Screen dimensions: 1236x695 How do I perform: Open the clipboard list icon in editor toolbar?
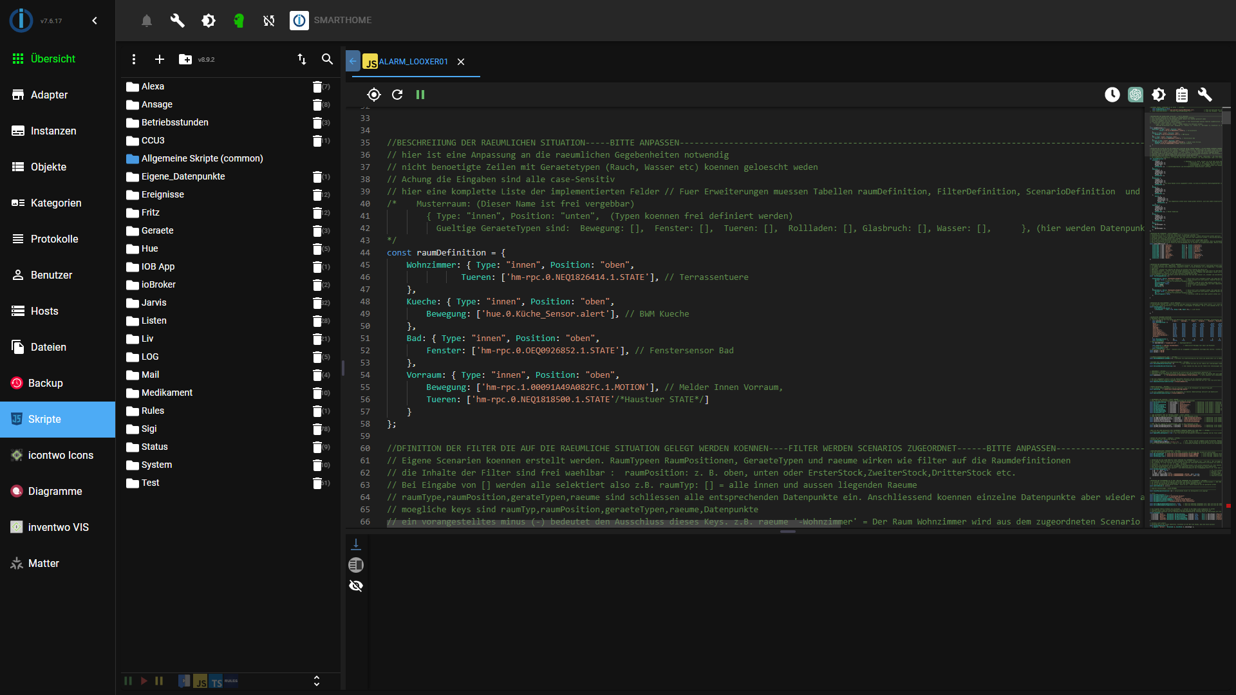(x=1182, y=95)
